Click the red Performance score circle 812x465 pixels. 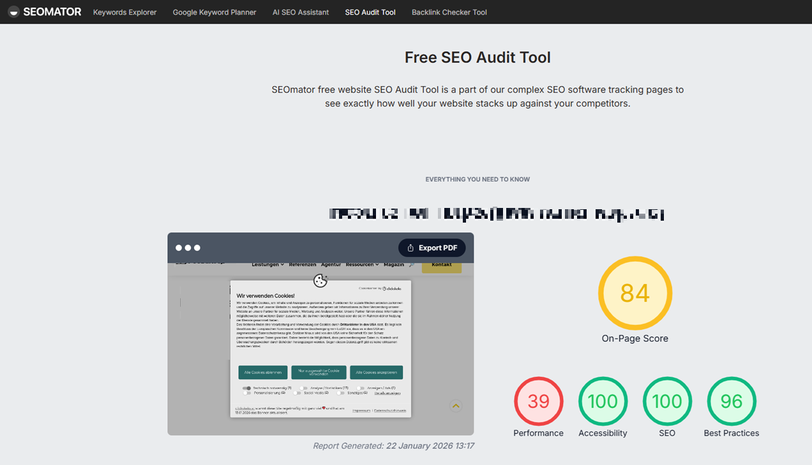pos(538,400)
